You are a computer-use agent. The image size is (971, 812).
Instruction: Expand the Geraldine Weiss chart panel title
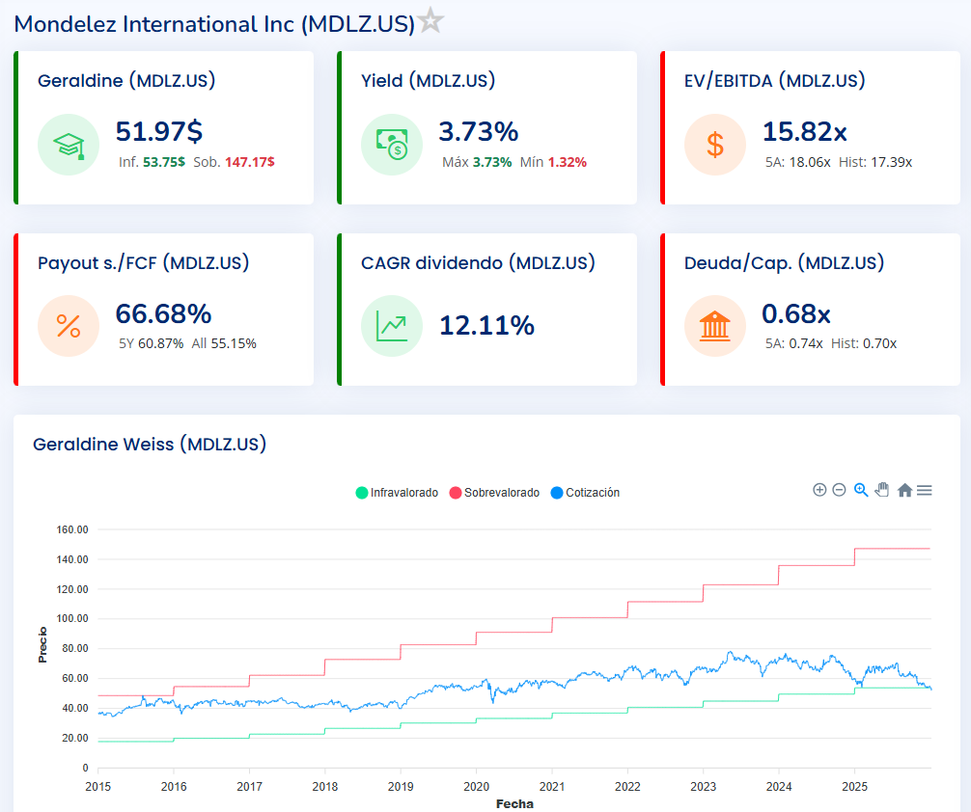[150, 444]
